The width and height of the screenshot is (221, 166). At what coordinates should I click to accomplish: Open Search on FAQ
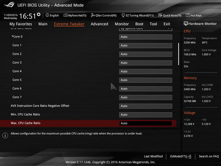(x=209, y=156)
